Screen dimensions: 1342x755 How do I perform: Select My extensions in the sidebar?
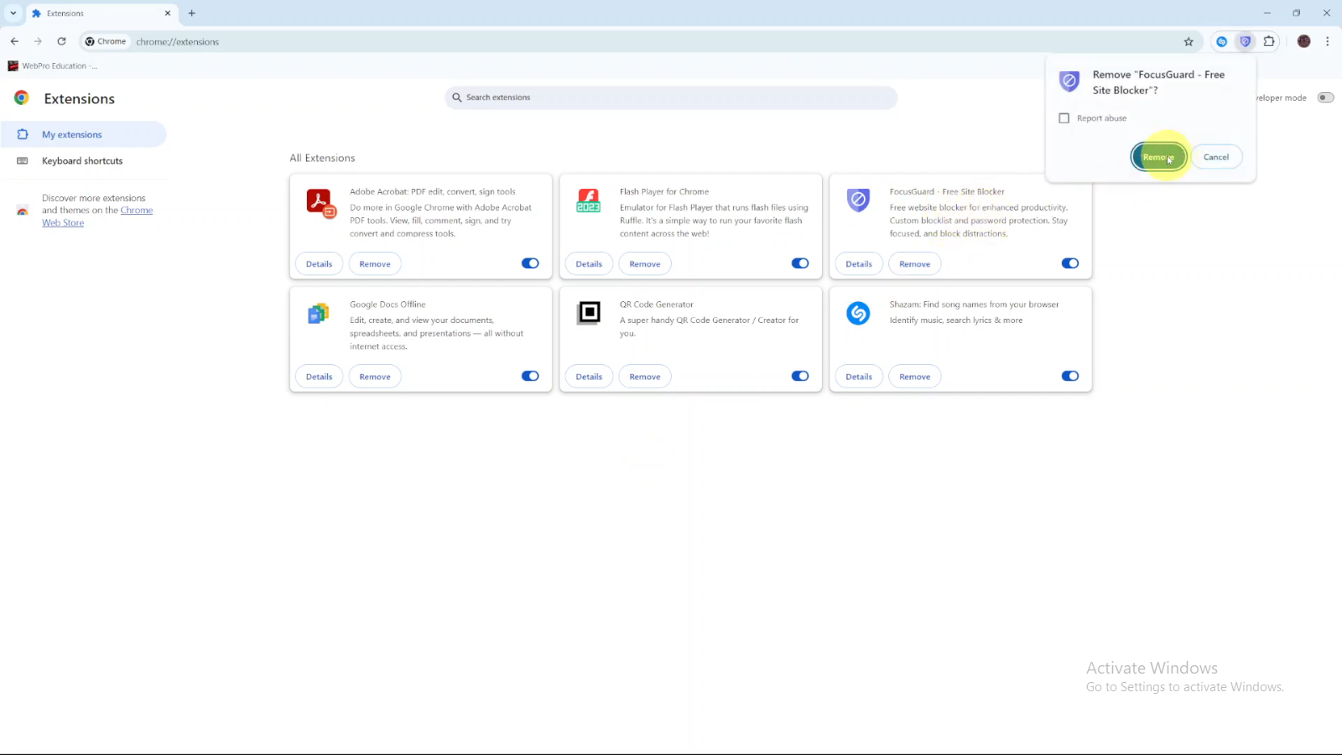click(x=84, y=134)
